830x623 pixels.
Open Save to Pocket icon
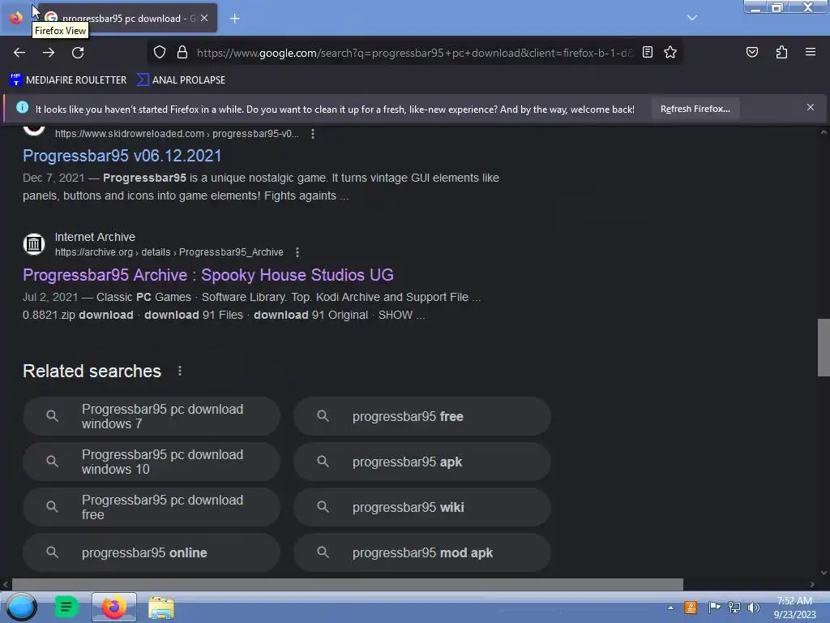tap(751, 52)
